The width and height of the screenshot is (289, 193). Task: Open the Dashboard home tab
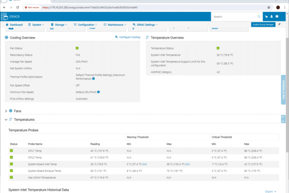[14, 25]
